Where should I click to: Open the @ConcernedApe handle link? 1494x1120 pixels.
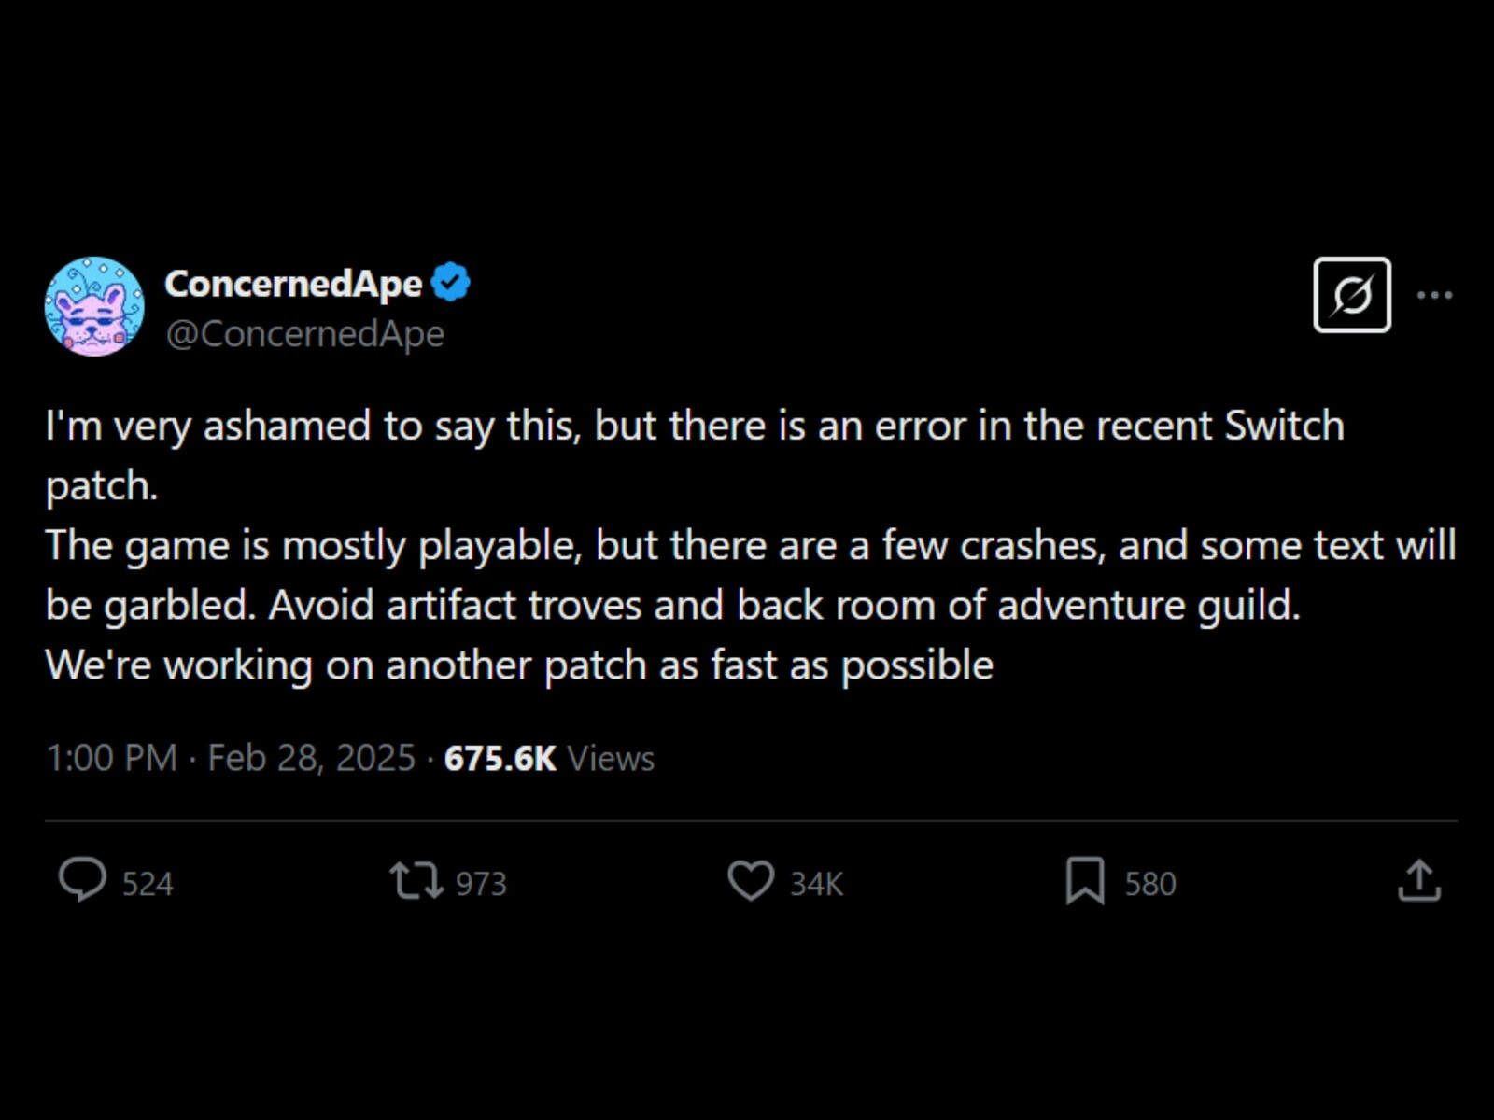click(304, 334)
